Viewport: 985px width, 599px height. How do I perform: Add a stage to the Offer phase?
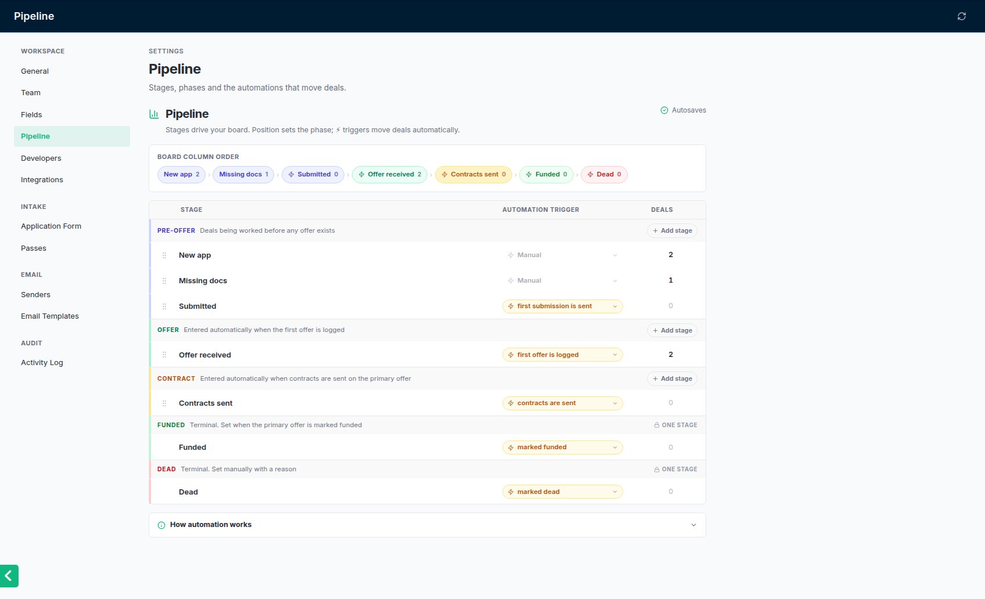(x=672, y=330)
